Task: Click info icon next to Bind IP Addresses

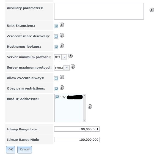Action: pos(90,107)
